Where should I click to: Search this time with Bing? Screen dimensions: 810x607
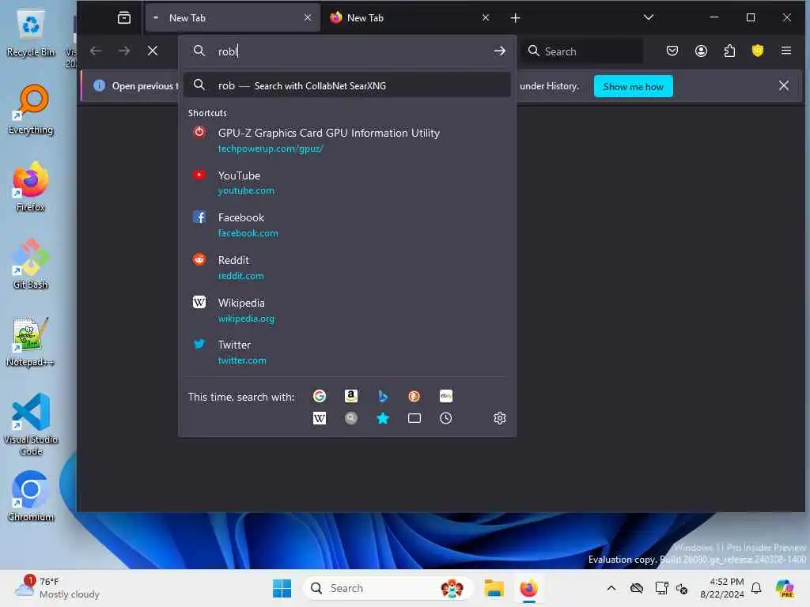pos(383,396)
